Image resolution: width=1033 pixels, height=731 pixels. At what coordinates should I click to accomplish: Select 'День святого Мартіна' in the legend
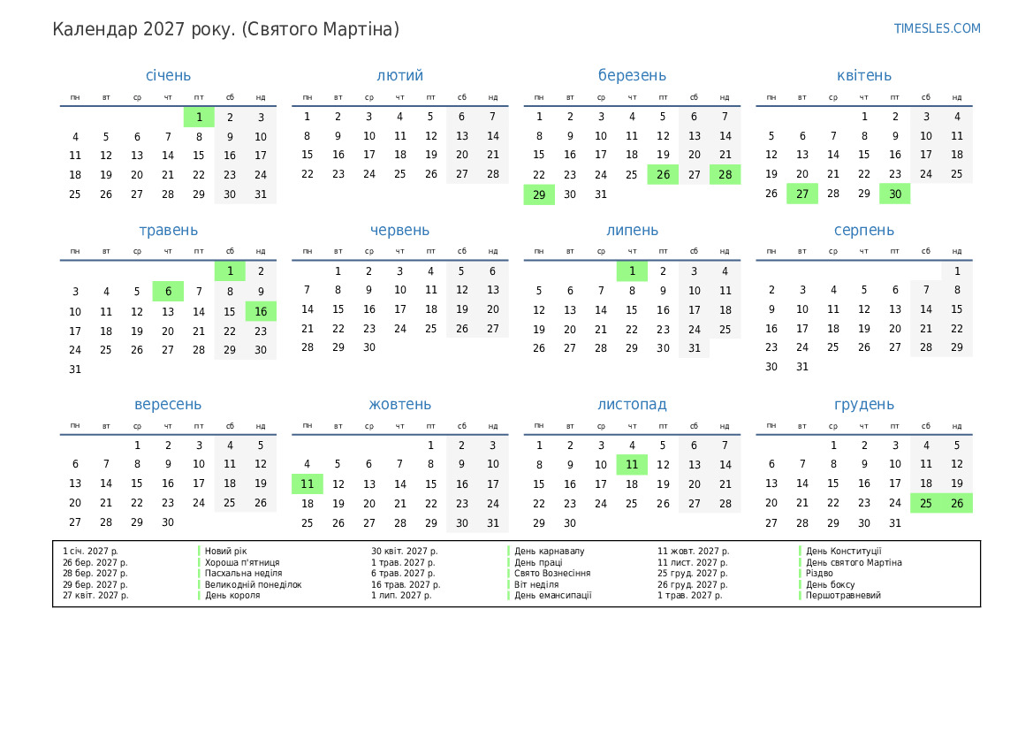(854, 562)
